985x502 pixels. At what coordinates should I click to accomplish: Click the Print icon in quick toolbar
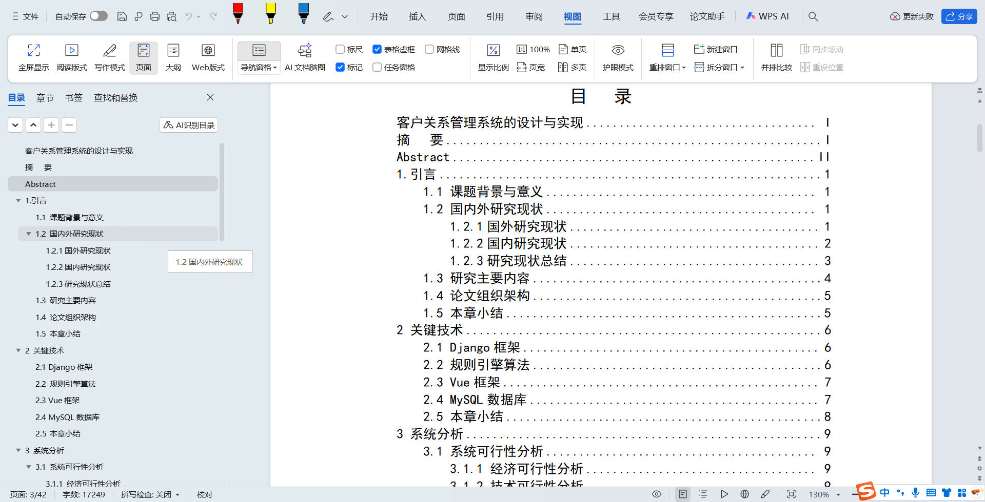[x=154, y=16]
